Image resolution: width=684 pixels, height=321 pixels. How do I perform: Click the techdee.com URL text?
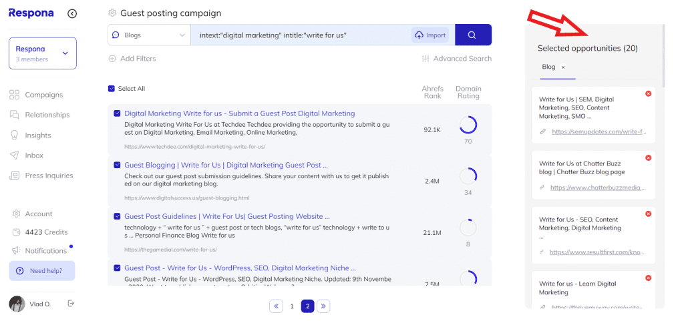pos(194,147)
